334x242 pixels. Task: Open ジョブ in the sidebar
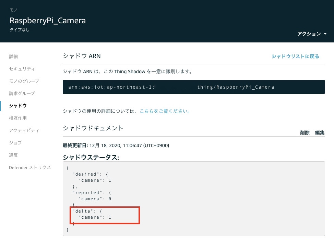[15, 143]
